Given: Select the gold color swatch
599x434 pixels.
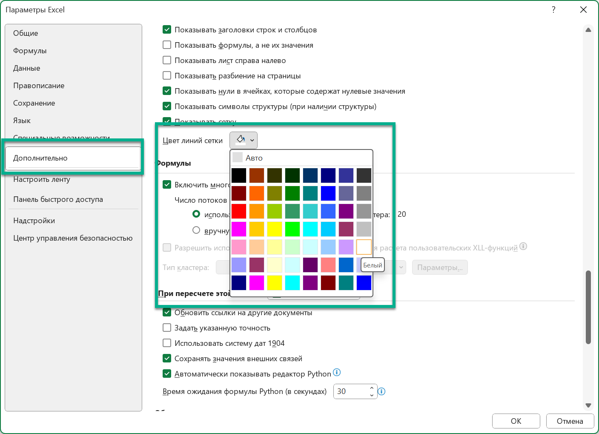Looking at the screenshot, I should click(257, 229).
